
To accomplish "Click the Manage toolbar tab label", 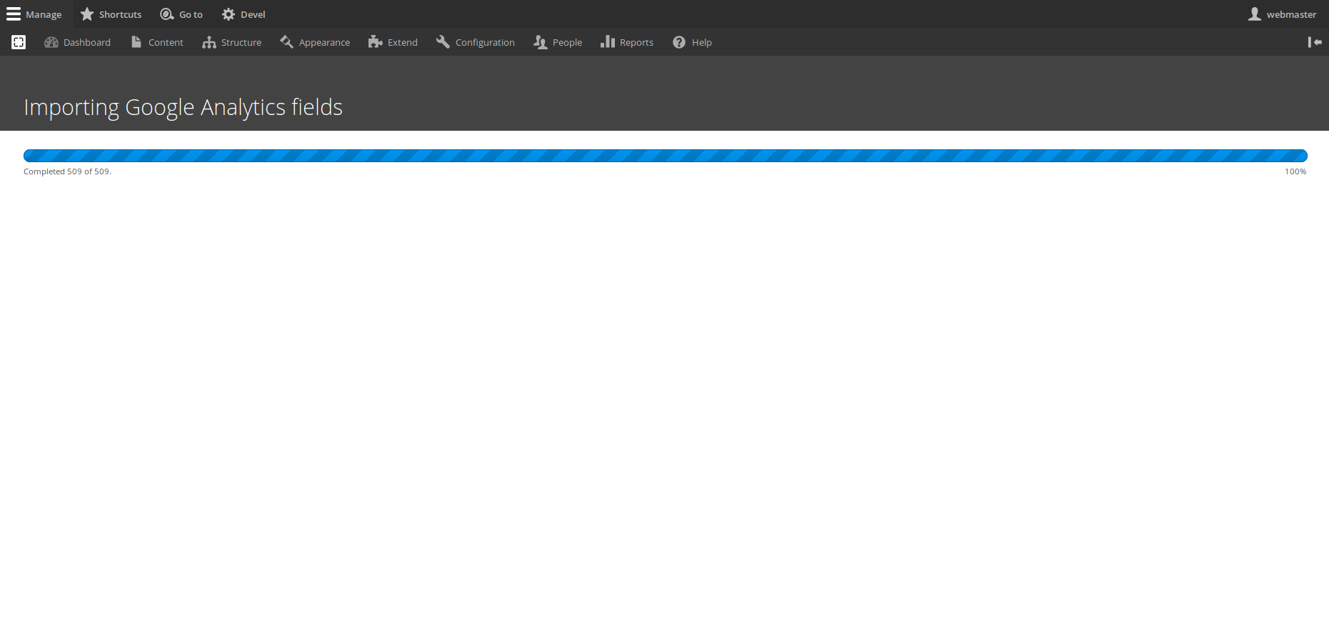I will (44, 14).
